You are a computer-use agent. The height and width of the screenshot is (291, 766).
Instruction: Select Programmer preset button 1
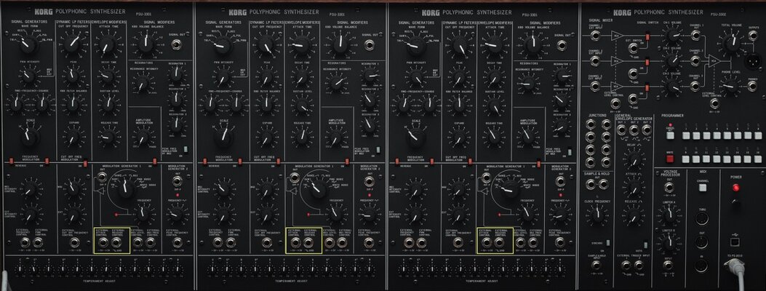point(686,135)
